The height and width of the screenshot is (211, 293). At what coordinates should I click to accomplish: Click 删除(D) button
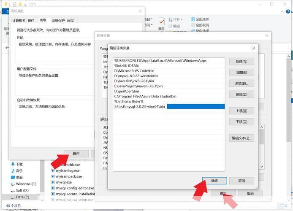click(x=241, y=94)
